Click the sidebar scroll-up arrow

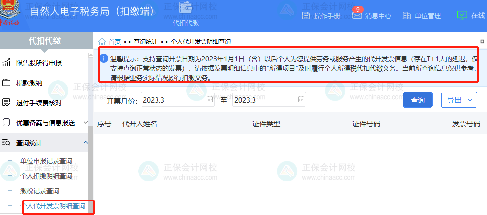[91, 55]
